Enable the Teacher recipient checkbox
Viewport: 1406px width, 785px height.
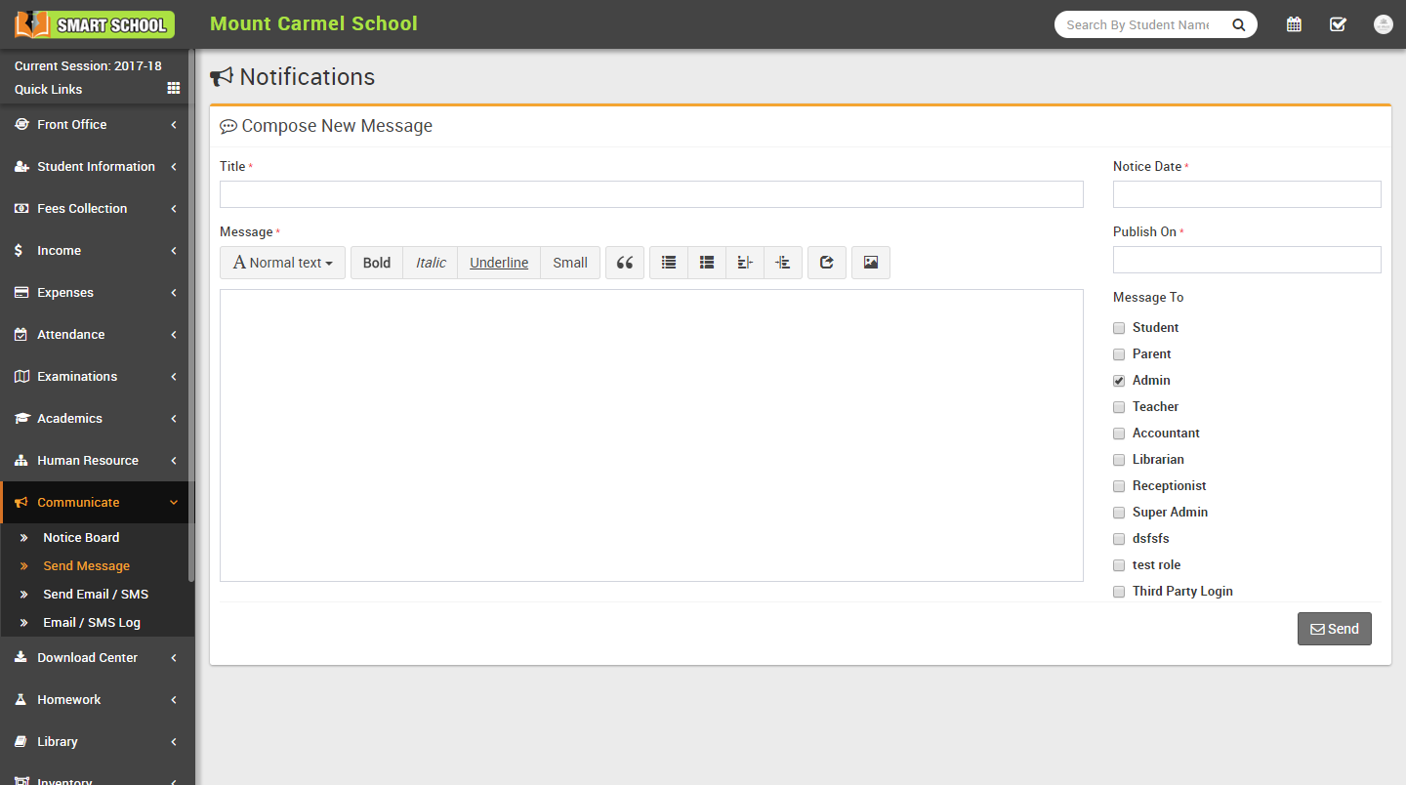click(1119, 407)
